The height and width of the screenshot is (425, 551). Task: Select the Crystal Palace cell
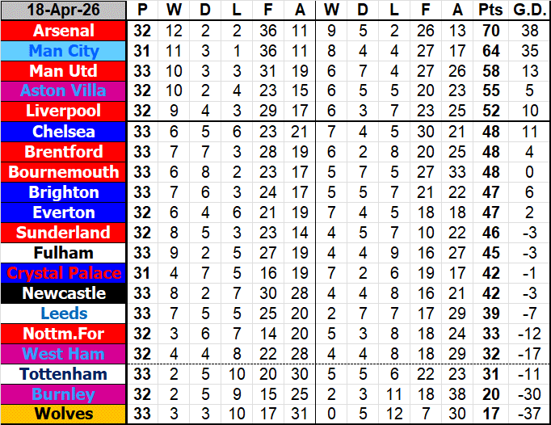tap(64, 273)
